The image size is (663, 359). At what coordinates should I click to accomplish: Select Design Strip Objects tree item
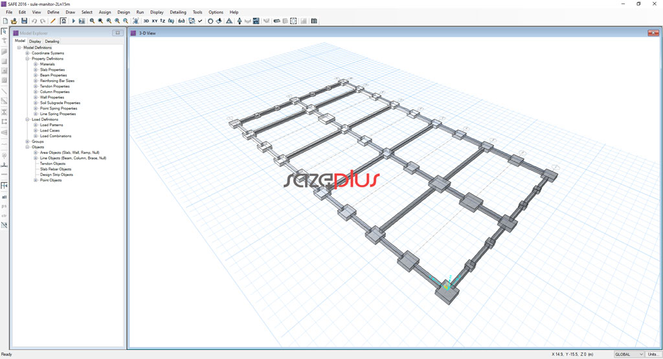click(x=57, y=175)
